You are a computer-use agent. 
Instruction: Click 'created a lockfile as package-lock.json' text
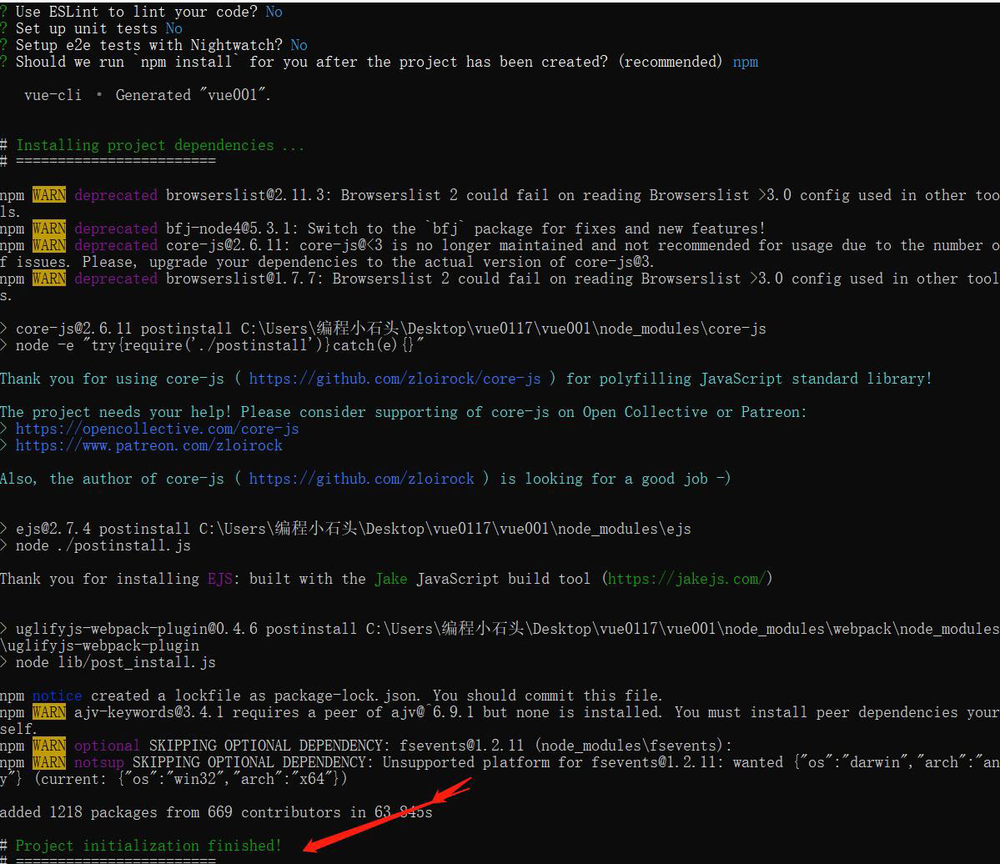tap(255, 695)
